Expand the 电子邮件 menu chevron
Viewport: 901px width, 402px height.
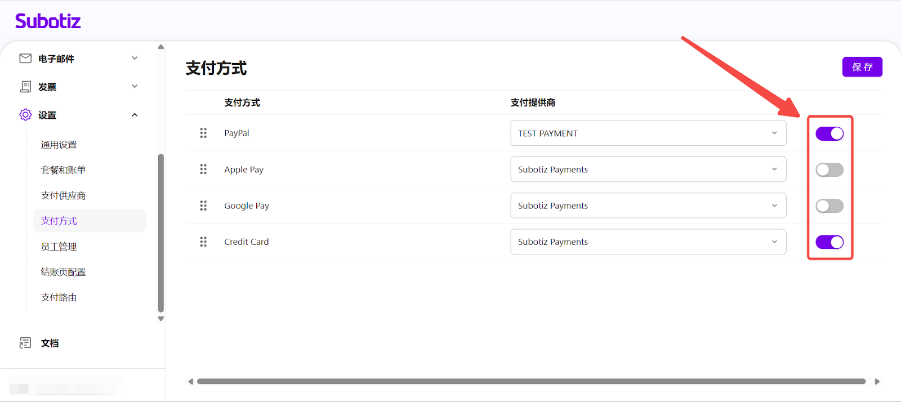tap(135, 58)
